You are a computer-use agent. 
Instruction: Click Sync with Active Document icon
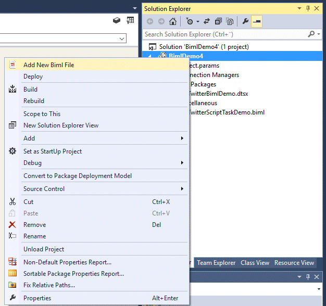207,21
